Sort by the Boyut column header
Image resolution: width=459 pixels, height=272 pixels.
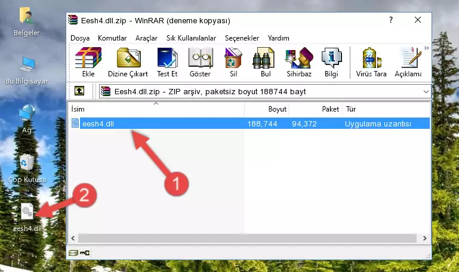tap(267, 109)
